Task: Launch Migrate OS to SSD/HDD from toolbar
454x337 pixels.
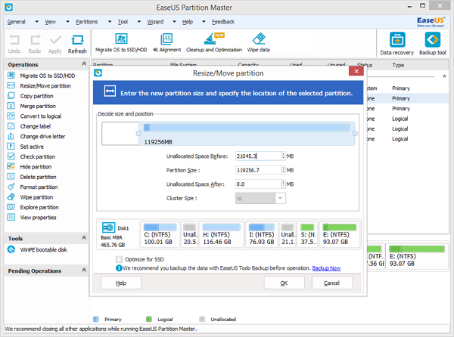Action: [121, 43]
